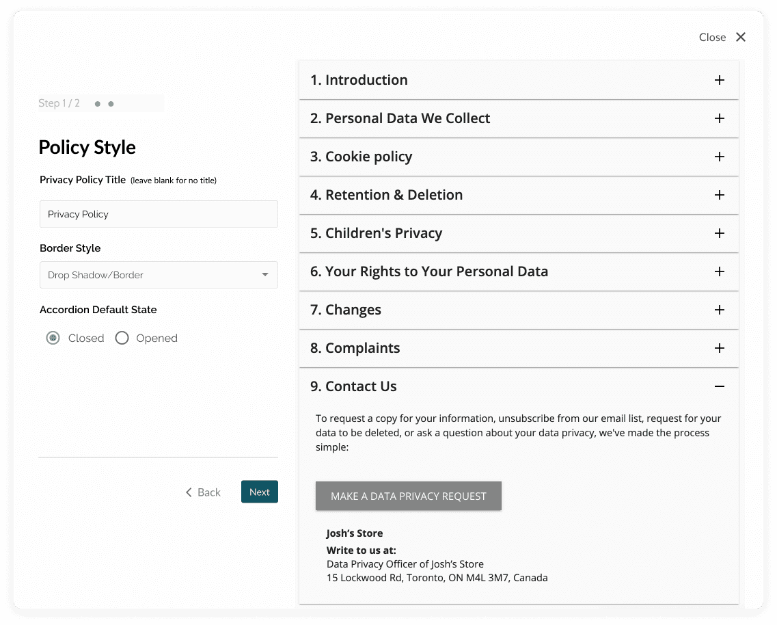Open the Complaints section plus icon
Image resolution: width=777 pixels, height=625 pixels.
[719, 348]
